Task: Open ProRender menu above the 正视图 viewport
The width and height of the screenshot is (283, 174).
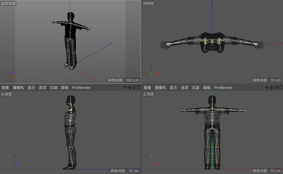Action: pos(223,88)
